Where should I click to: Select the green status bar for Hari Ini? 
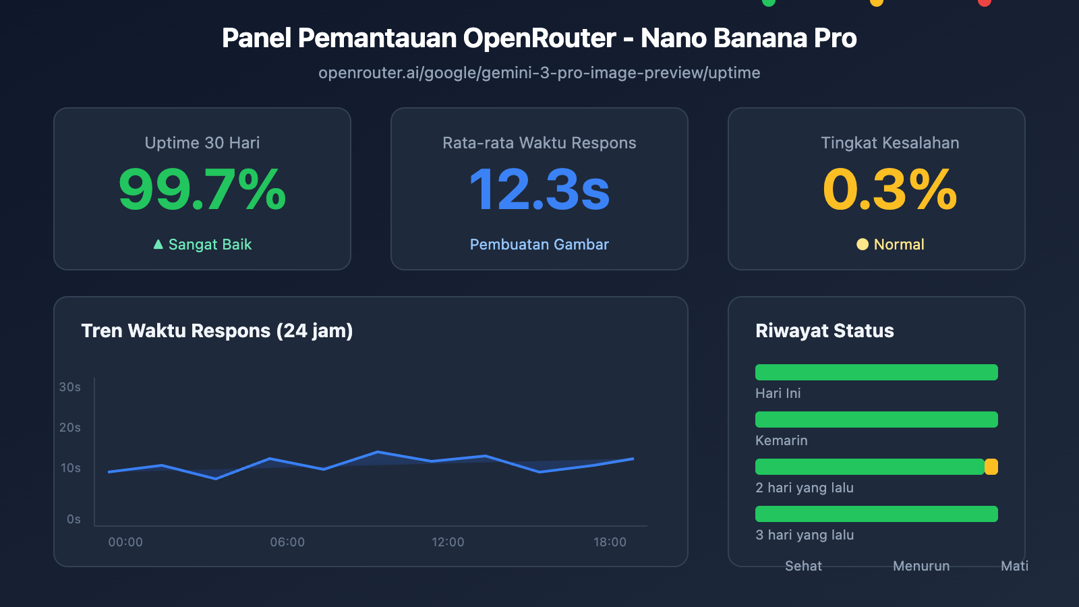pos(876,372)
